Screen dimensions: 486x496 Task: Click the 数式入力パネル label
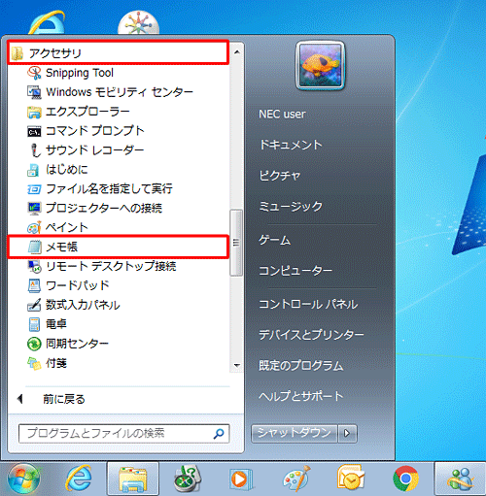(83, 305)
